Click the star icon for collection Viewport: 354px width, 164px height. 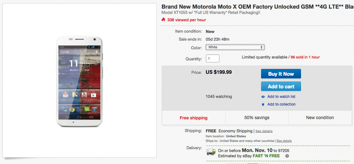263,104
